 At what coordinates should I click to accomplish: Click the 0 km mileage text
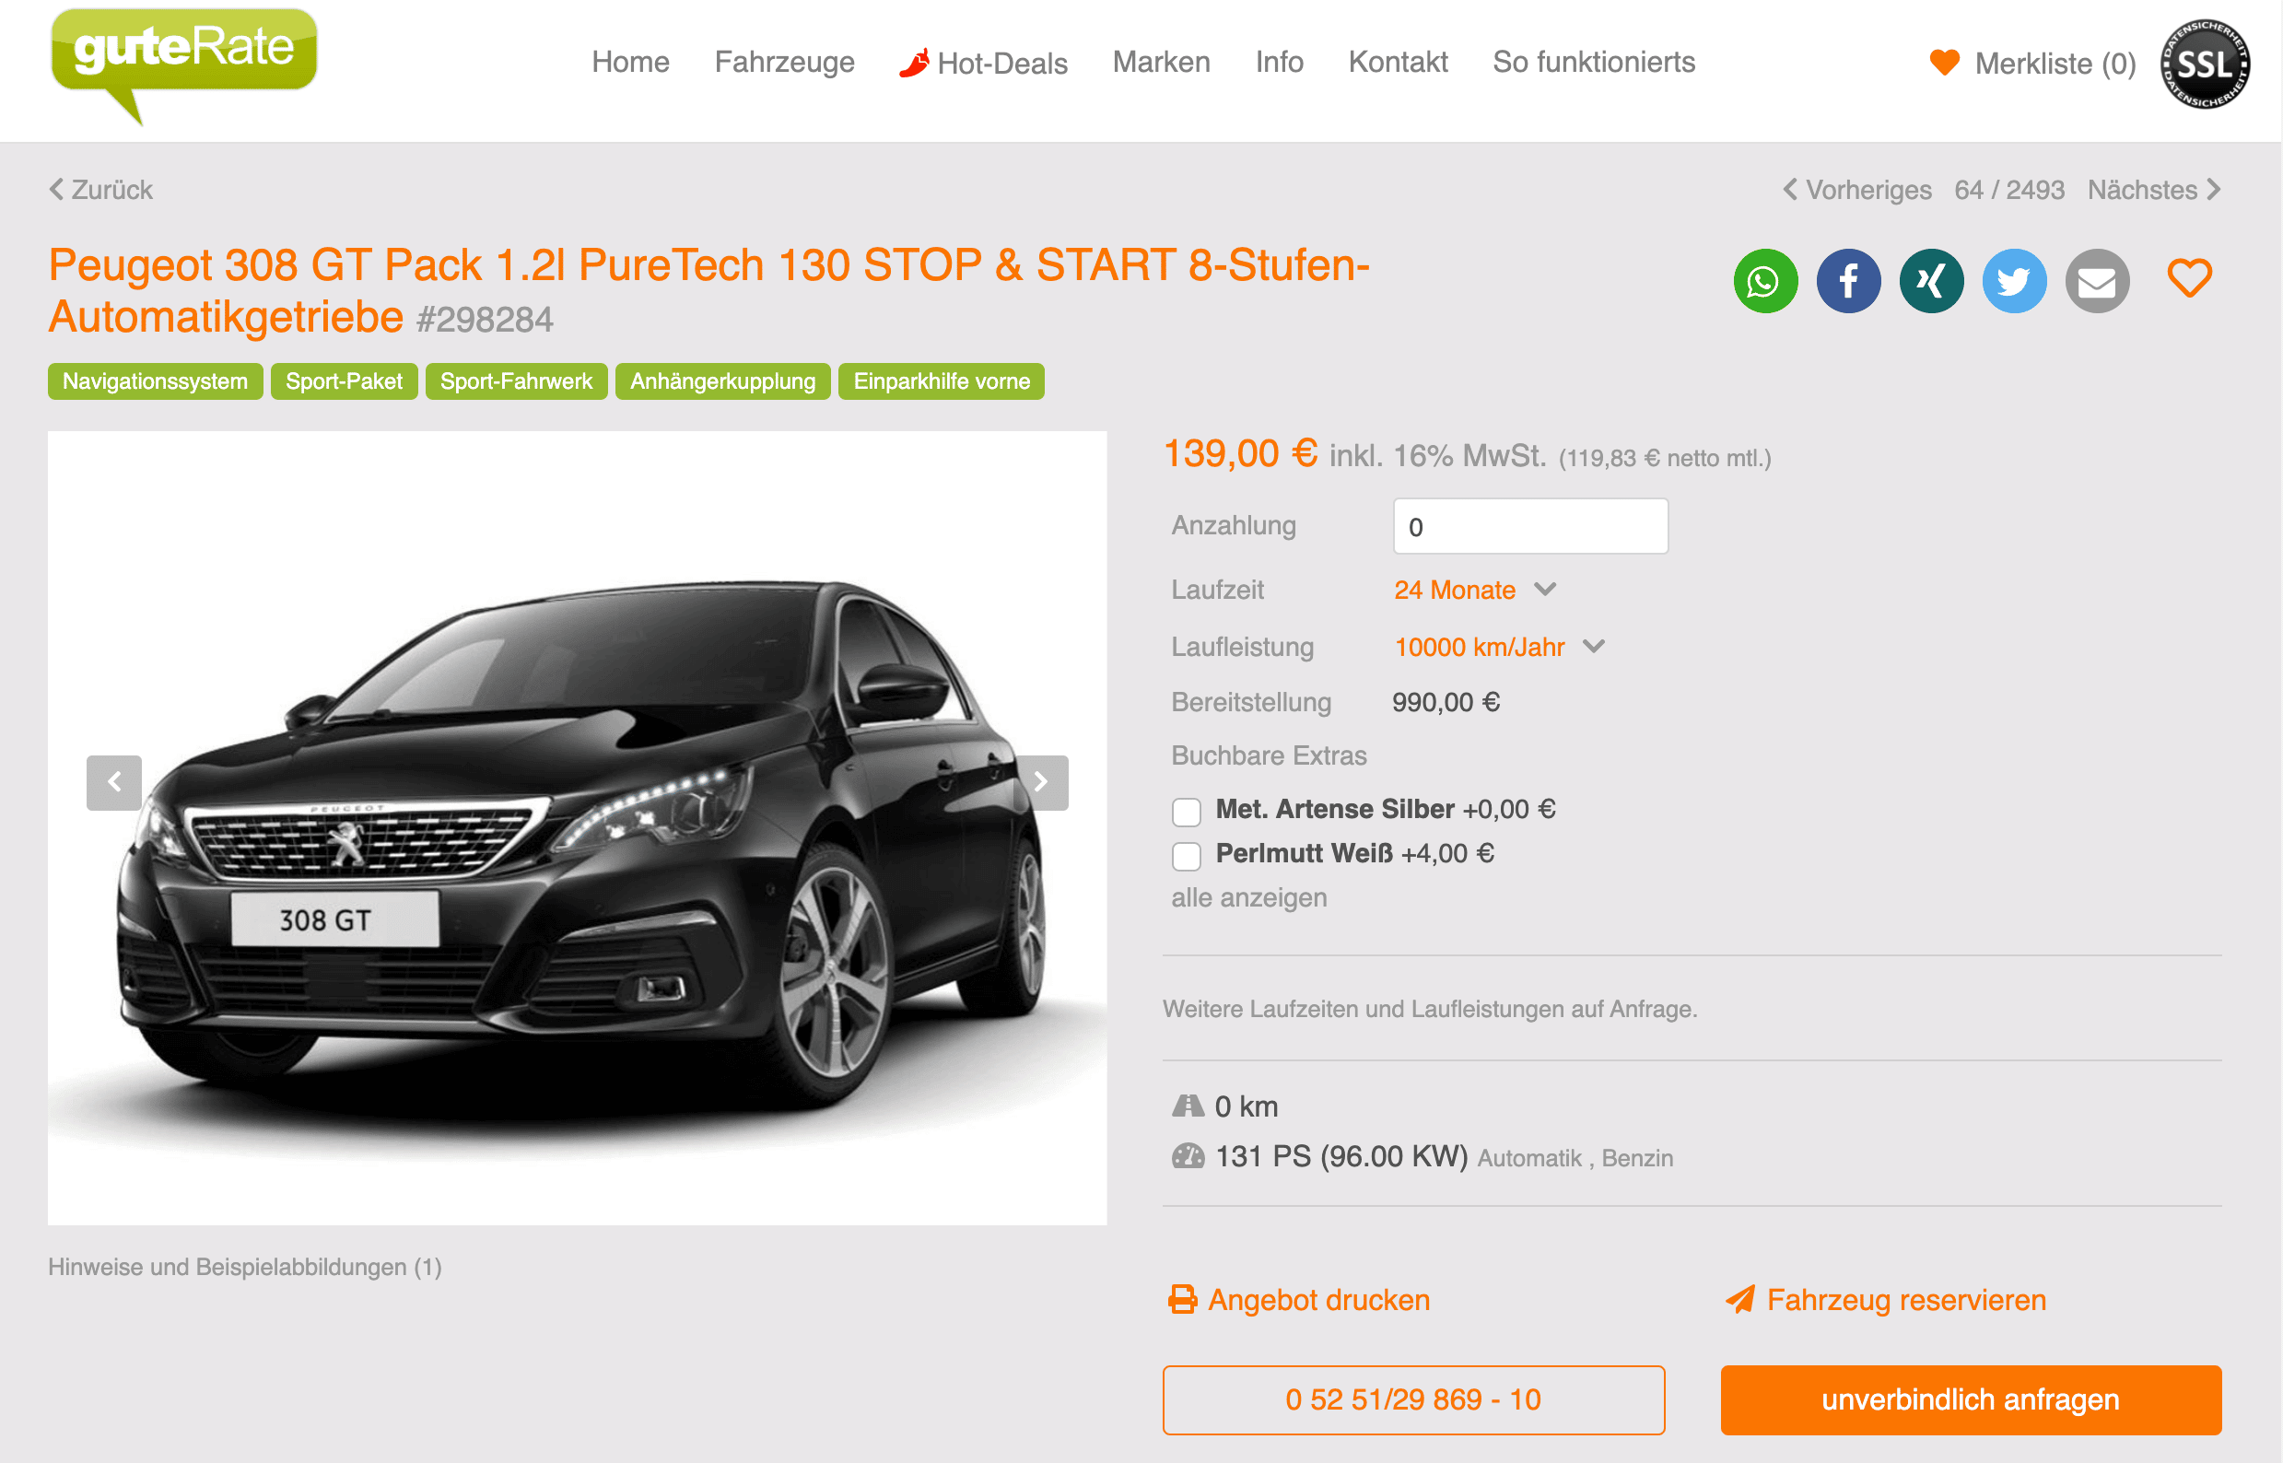(1246, 1106)
